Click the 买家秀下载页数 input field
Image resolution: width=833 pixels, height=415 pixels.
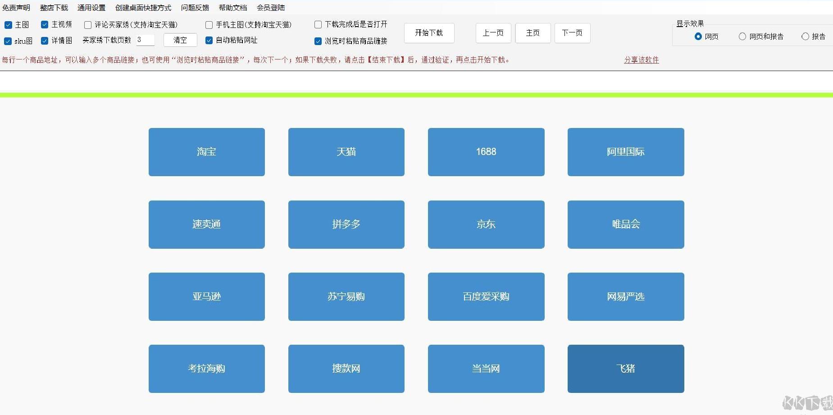coord(145,40)
